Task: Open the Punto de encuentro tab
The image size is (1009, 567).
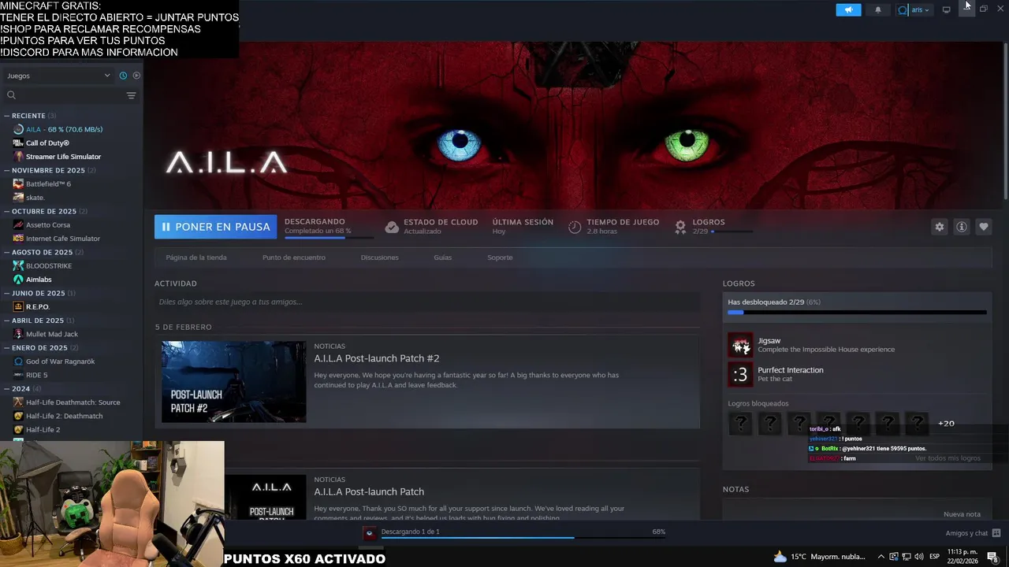Action: [294, 258]
